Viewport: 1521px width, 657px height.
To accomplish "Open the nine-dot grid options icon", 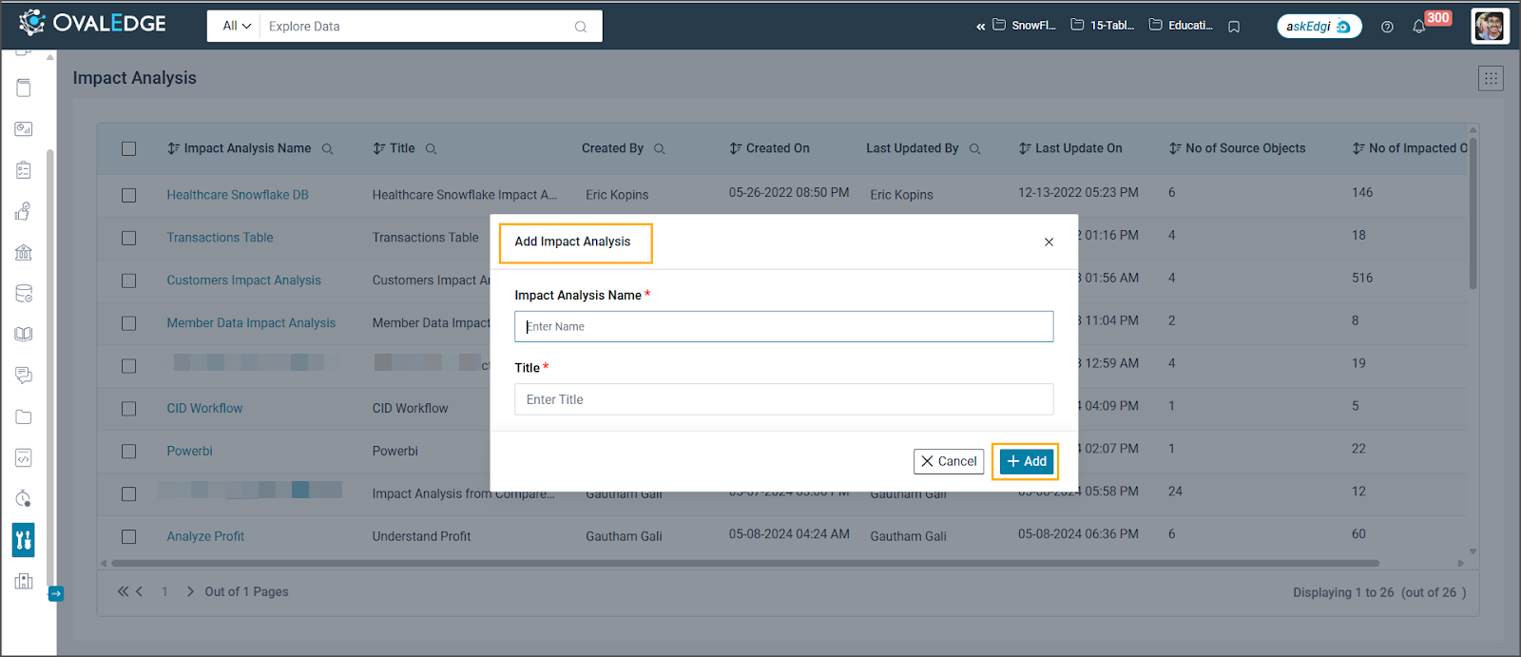I will [1491, 79].
